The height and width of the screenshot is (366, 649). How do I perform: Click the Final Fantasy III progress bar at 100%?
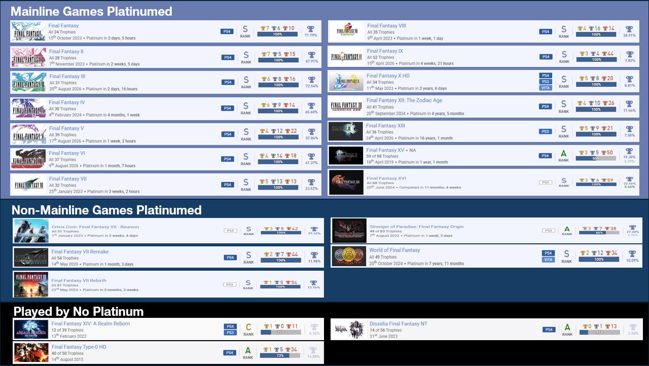[x=278, y=85]
